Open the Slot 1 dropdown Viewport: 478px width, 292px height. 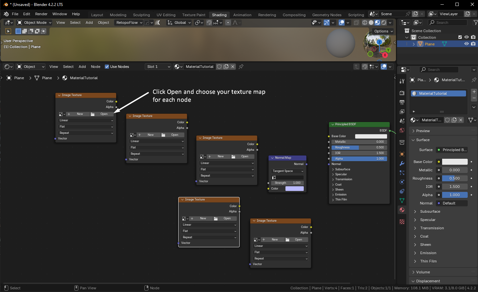[158, 67]
